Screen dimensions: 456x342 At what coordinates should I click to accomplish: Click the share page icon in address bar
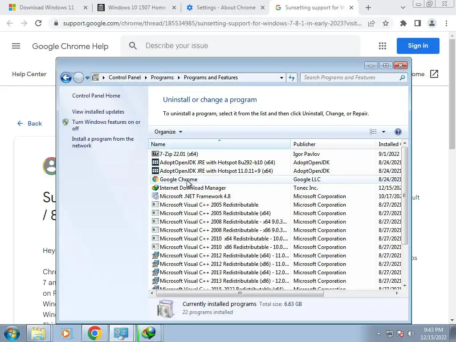click(371, 24)
